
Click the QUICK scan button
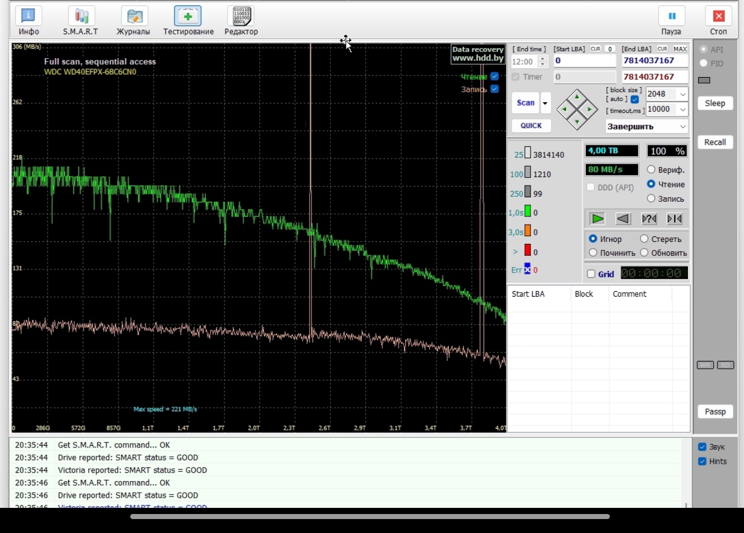(x=531, y=126)
